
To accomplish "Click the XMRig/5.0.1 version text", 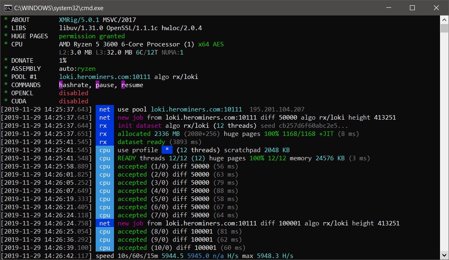I will tap(79, 20).
